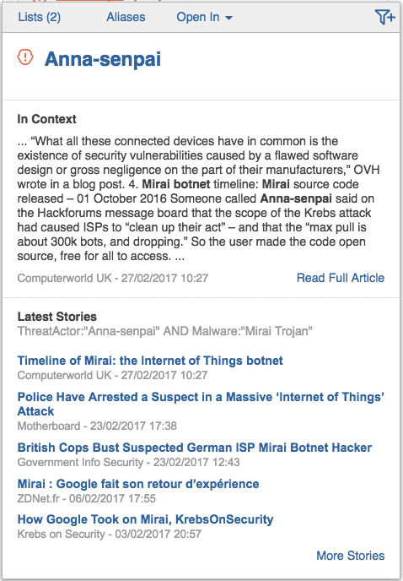Click bold Mirai botnet in excerpt

176,184
